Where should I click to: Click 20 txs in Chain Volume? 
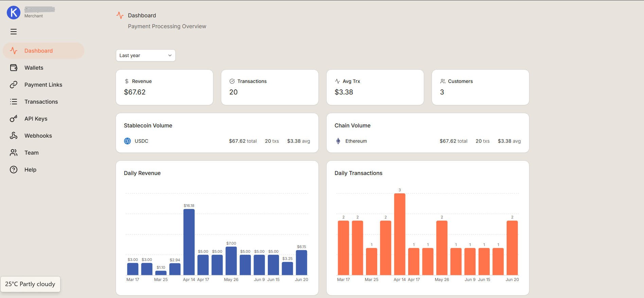tap(483, 141)
